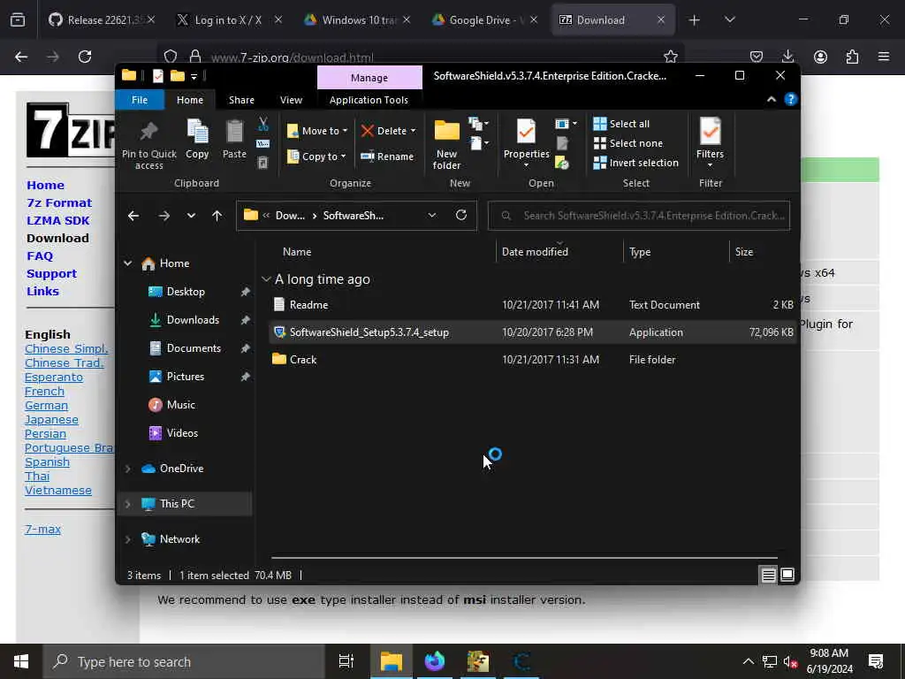
Task: Create a New folder from ribbon
Action: click(x=446, y=144)
